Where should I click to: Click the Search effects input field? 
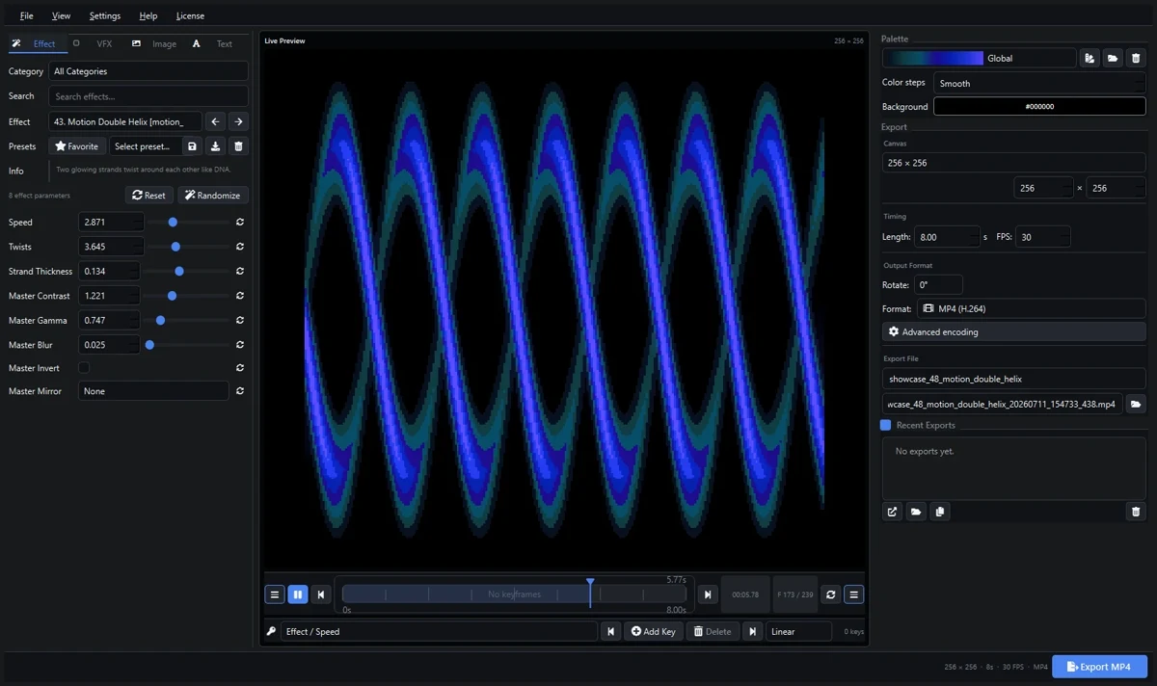pyautogui.click(x=148, y=96)
